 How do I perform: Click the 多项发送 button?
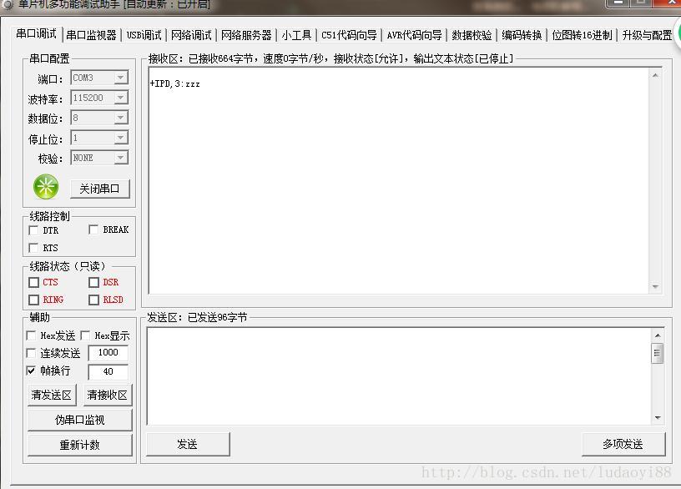[623, 444]
